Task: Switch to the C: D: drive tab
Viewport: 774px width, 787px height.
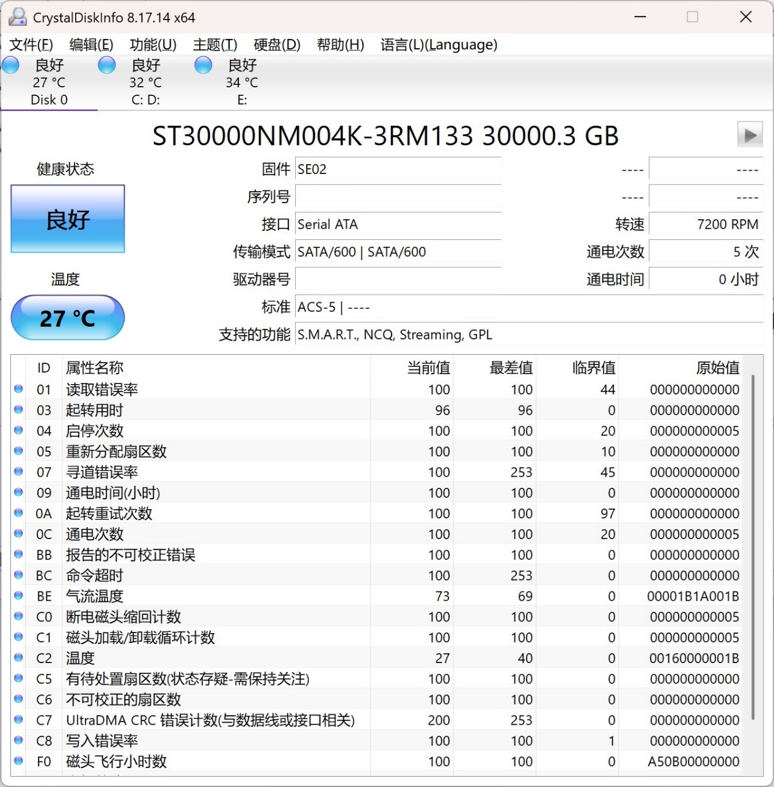Action: pos(145,82)
